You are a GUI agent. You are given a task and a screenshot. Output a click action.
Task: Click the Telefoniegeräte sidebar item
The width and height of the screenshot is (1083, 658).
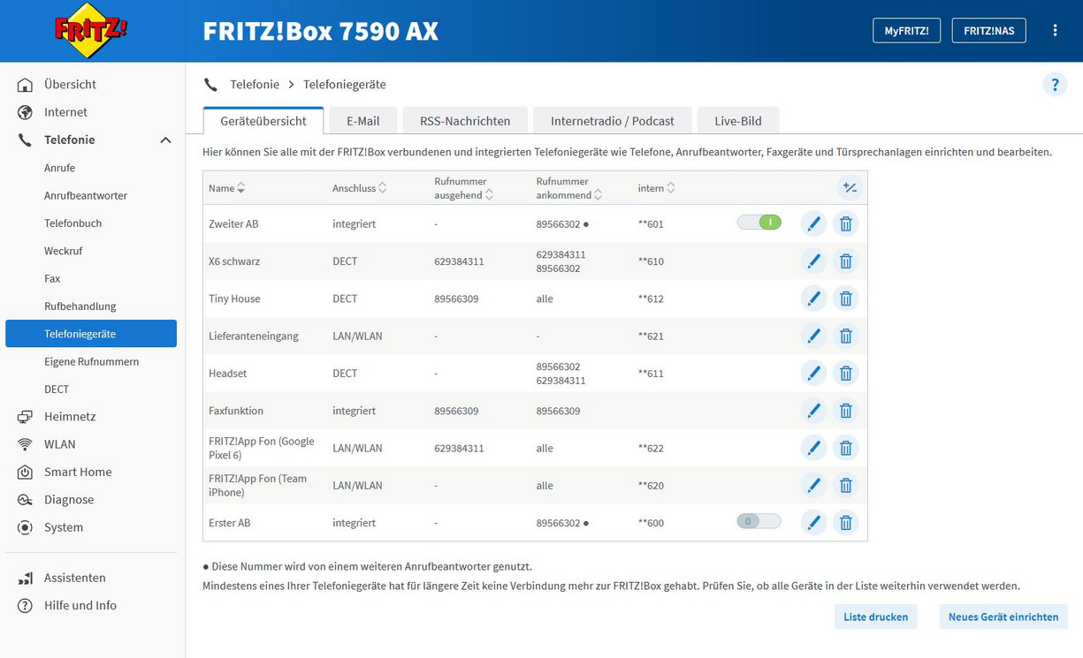91,334
